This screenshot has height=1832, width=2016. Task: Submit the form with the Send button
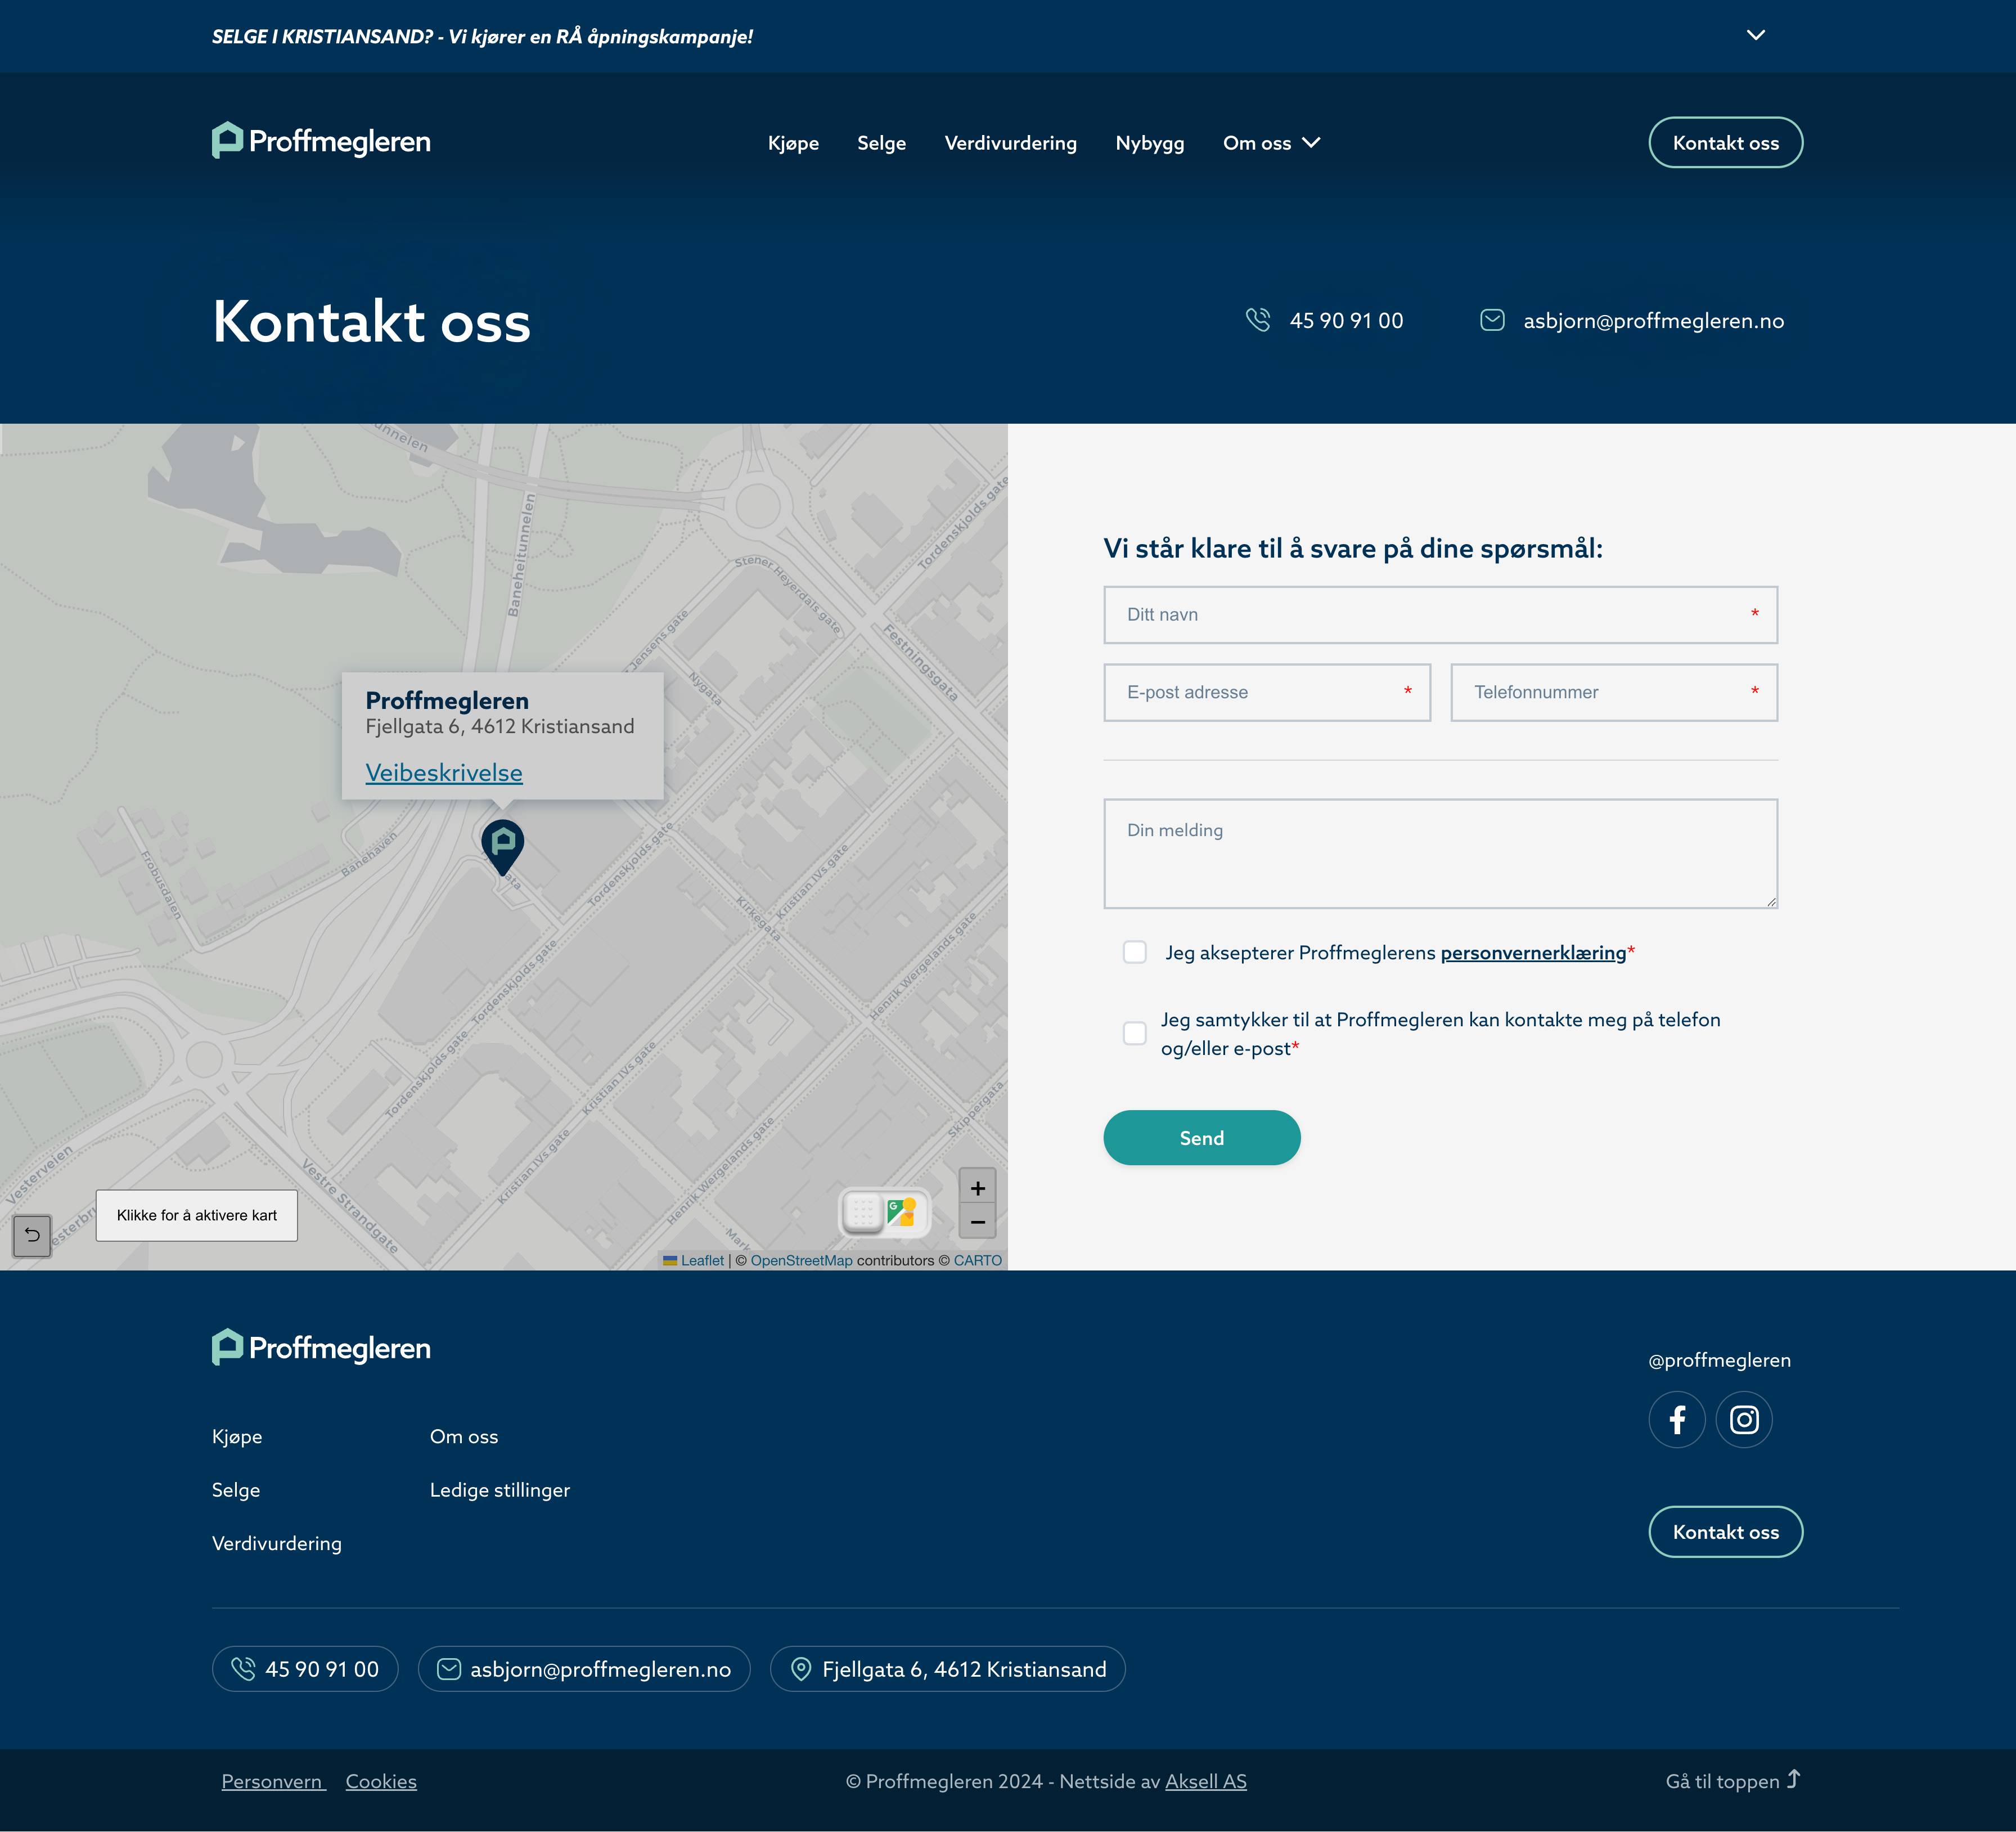(1202, 1138)
